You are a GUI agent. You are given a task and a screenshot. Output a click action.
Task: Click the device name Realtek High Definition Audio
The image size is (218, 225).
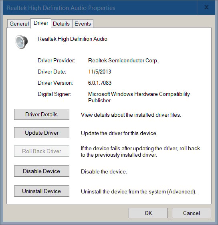pos(73,39)
